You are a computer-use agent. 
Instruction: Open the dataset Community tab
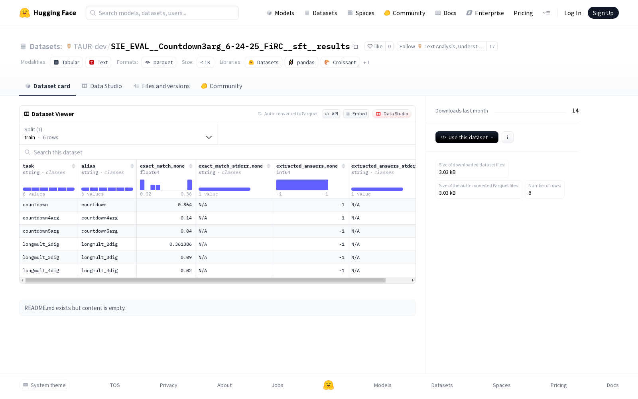(222, 86)
